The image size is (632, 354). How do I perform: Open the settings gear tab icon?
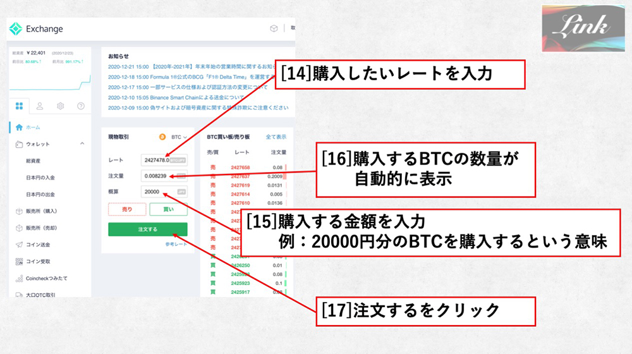[61, 106]
